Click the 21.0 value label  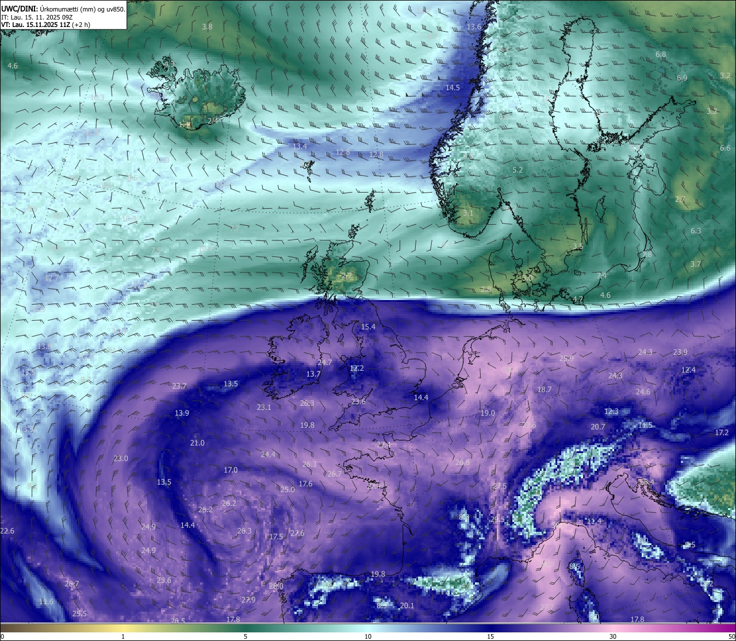point(197,443)
